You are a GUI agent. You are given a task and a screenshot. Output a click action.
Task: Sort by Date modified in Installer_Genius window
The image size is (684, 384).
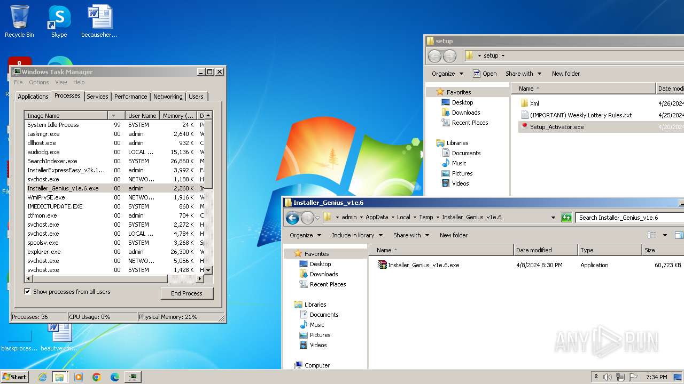point(546,250)
